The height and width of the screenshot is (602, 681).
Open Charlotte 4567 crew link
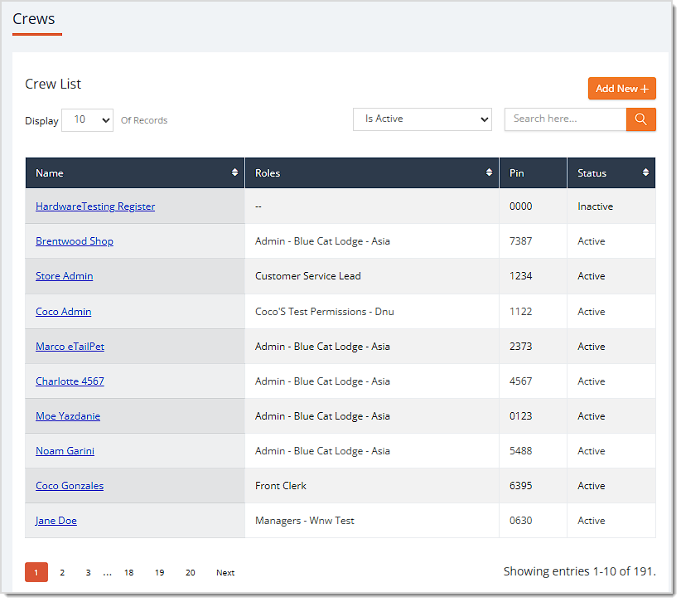point(70,381)
